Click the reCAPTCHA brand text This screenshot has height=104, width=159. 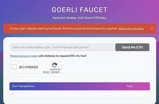(x=55, y=70)
